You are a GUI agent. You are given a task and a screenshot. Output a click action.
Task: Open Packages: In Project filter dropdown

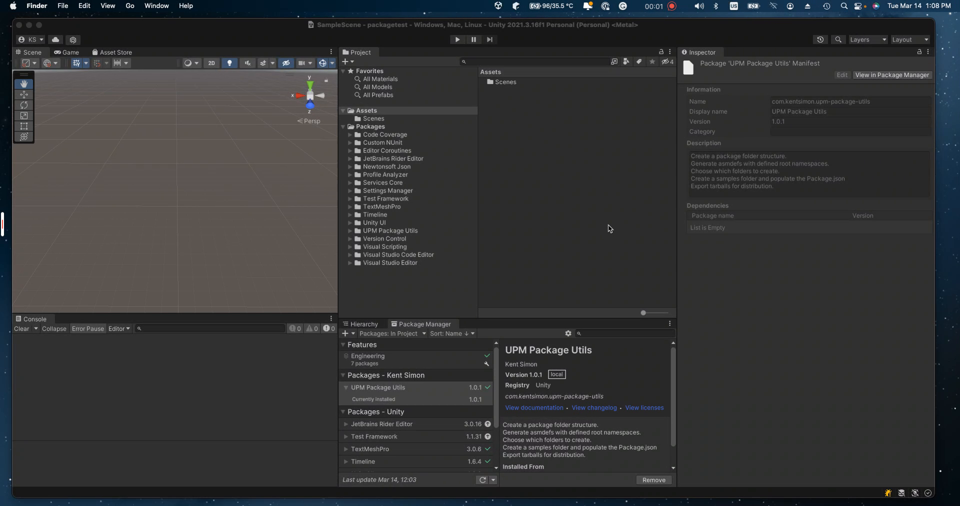(x=392, y=333)
